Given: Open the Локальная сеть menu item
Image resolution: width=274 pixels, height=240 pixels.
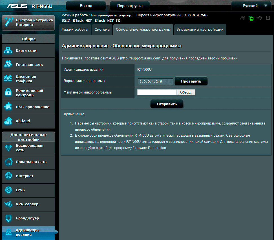Looking at the screenshot, I should coord(28,162).
